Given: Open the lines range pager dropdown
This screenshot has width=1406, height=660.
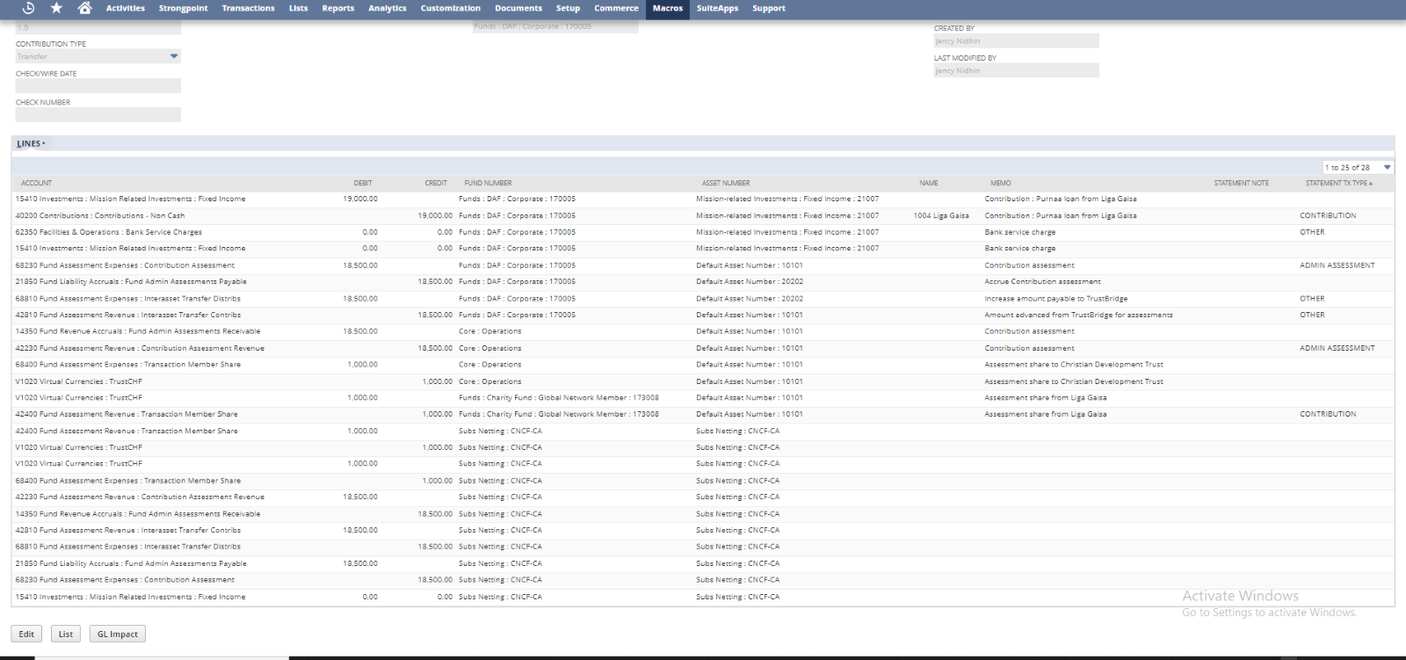Looking at the screenshot, I should click(1387, 167).
